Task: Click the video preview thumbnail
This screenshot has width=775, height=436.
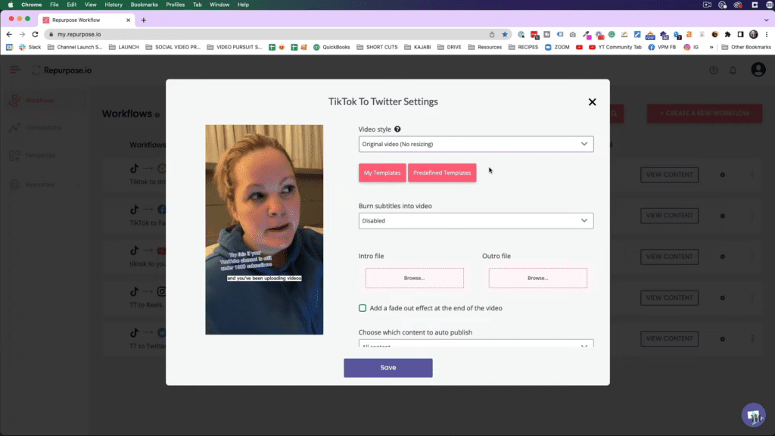Action: [264, 229]
